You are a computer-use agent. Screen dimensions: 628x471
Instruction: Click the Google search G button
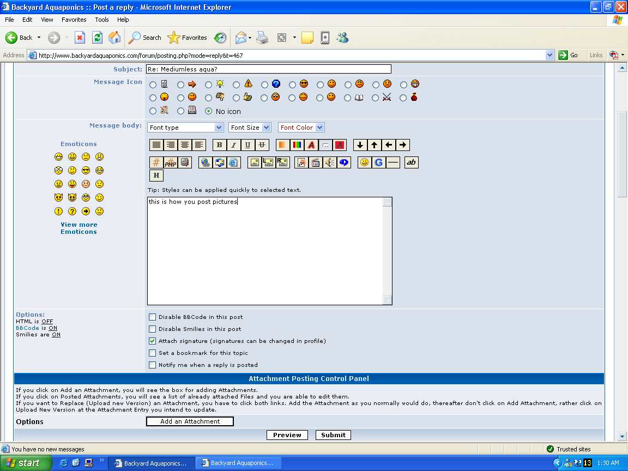(378, 162)
